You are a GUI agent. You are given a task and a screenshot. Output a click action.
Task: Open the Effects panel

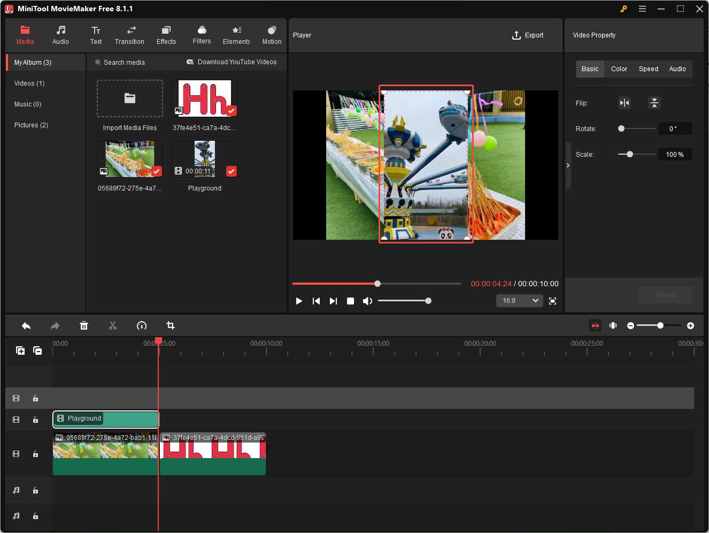coord(166,35)
